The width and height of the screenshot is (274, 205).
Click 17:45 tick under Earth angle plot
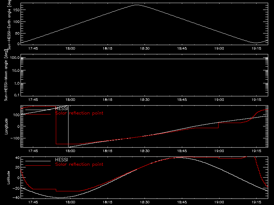33,49
